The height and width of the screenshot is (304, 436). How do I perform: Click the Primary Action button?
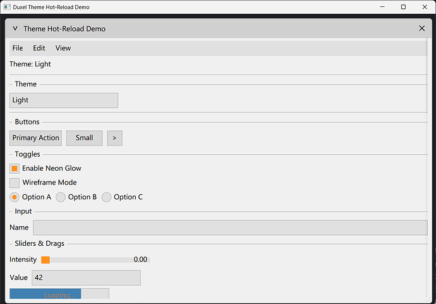pyautogui.click(x=35, y=138)
